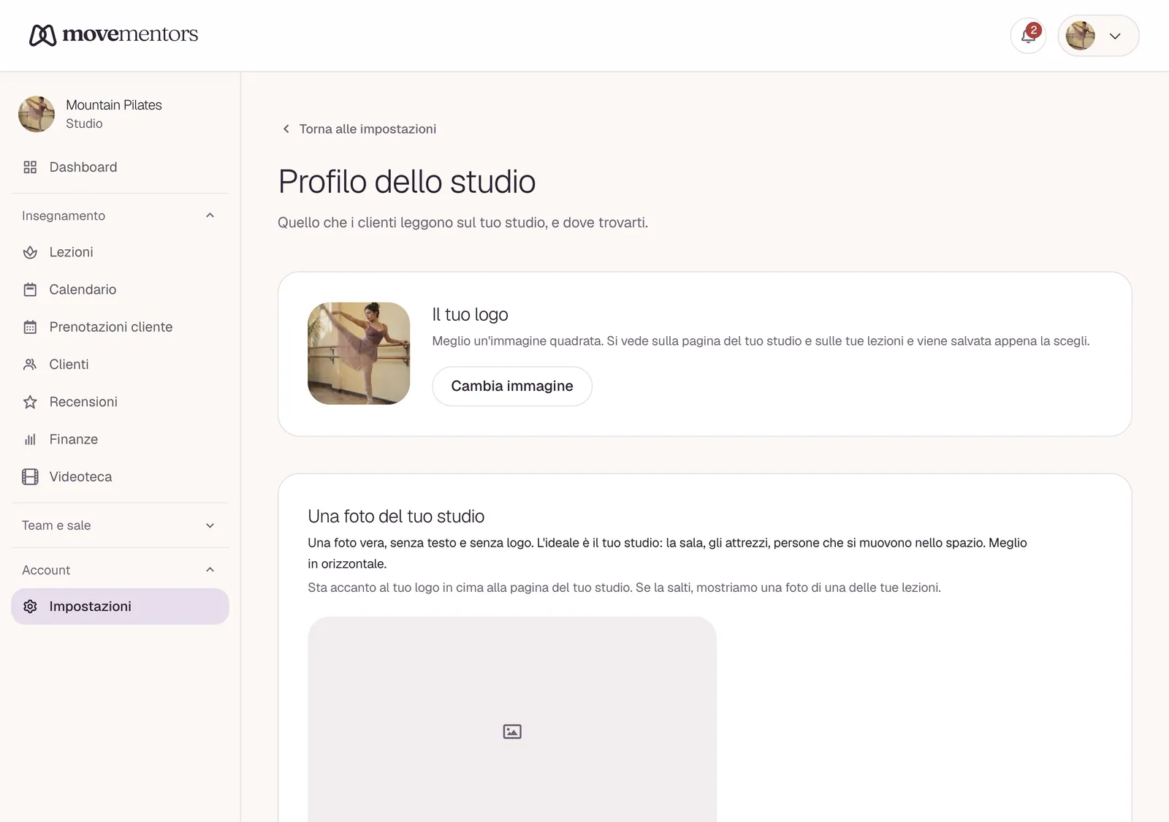The image size is (1169, 822).
Task: Open Calendario page
Action: pos(120,289)
